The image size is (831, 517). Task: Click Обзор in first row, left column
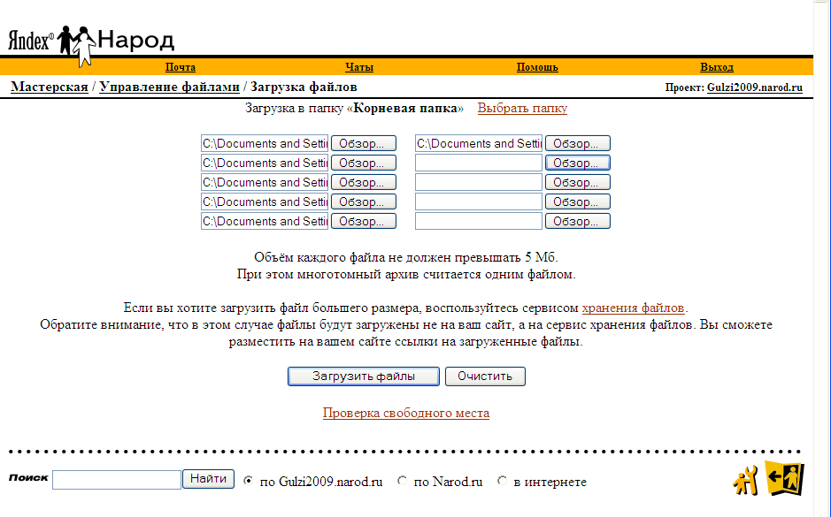coord(364,143)
